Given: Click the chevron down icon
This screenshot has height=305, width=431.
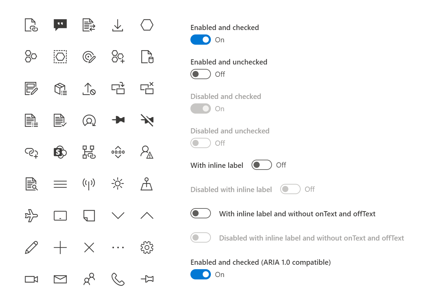Looking at the screenshot, I should click(x=118, y=216).
